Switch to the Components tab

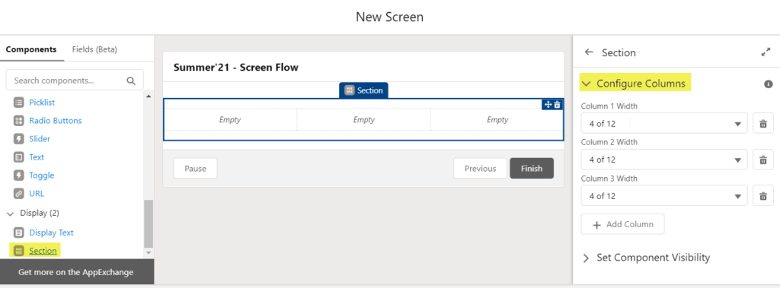[x=30, y=49]
